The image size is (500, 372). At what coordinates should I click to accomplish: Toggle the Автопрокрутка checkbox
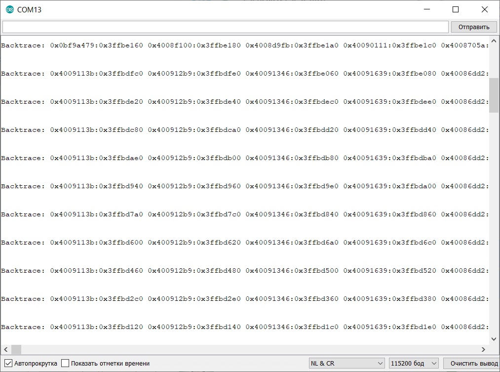tap(8, 363)
